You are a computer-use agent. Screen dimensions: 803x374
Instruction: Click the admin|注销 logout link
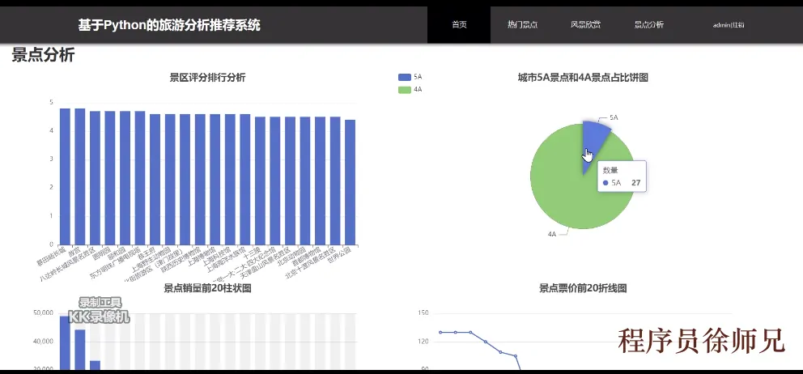[x=729, y=24]
